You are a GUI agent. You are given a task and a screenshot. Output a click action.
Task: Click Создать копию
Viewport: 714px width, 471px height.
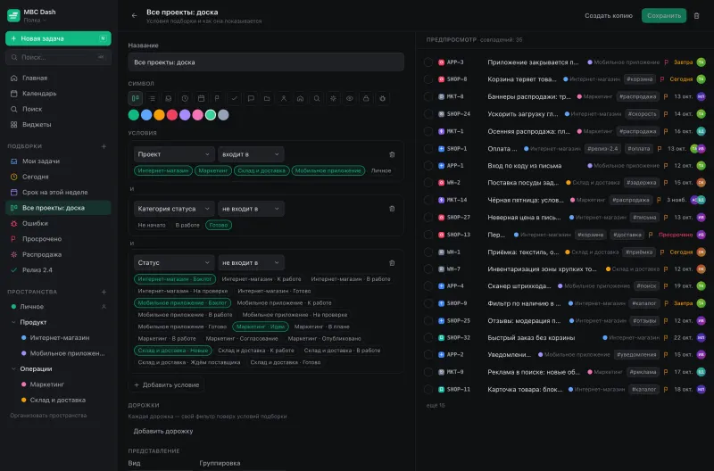609,15
